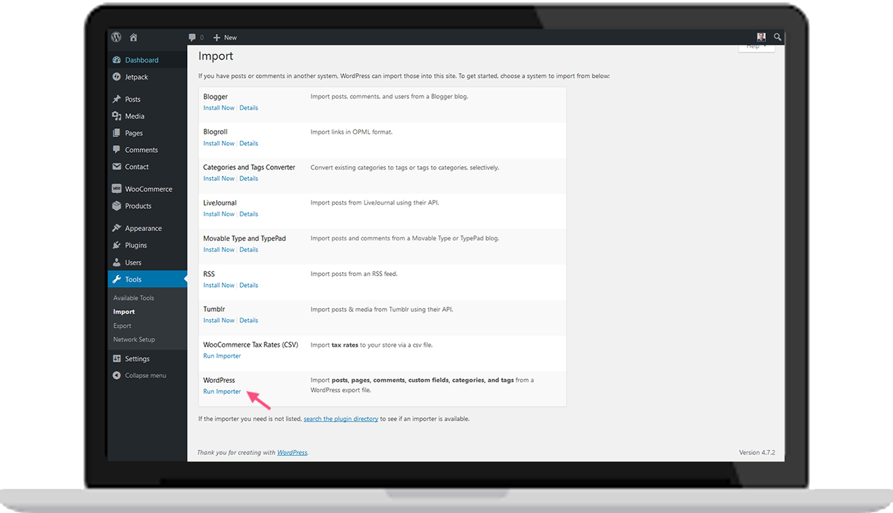
Task: Click the Appearance paintbrush icon
Action: pos(117,228)
